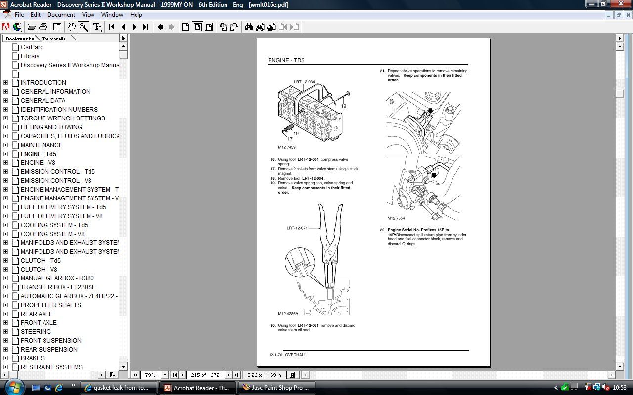Viewport: 633px width, 395px height.
Task: Expand the INTRODUCTION bookmark
Action: 6,83
